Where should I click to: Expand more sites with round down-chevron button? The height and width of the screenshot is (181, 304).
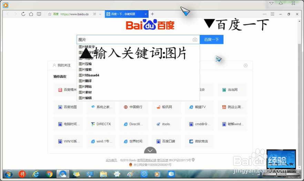click(x=150, y=150)
